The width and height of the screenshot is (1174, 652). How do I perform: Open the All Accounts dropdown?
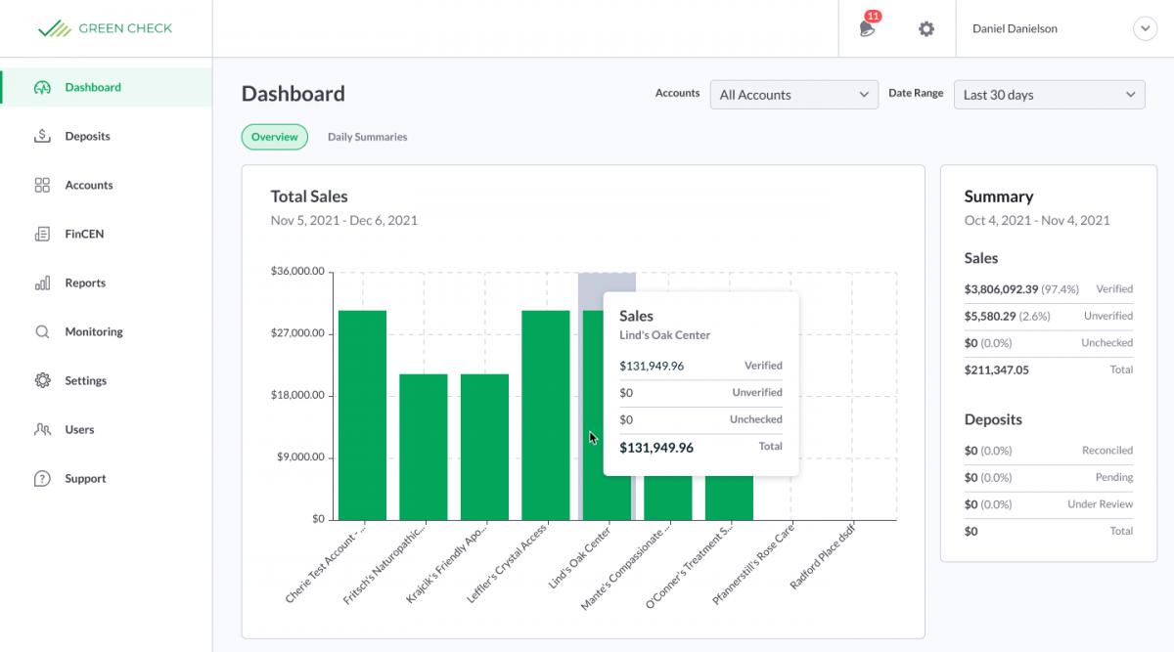click(x=793, y=94)
